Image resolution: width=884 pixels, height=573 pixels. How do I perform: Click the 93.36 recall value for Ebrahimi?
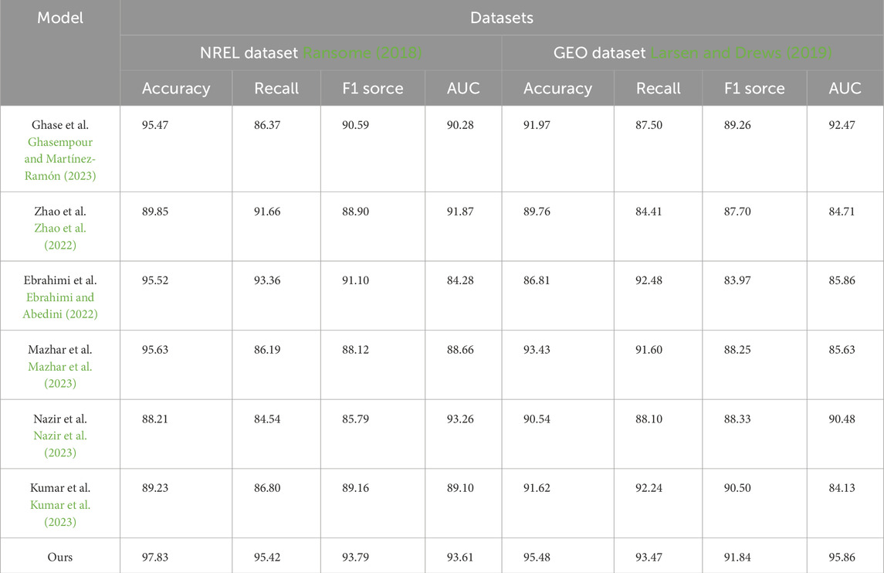[x=266, y=280]
